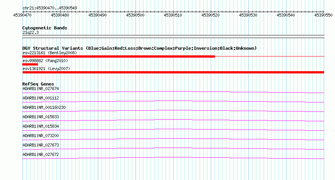The width and height of the screenshot is (335, 180).
Task: Click the Cytogenetic Bands track title
Action: (45, 28)
